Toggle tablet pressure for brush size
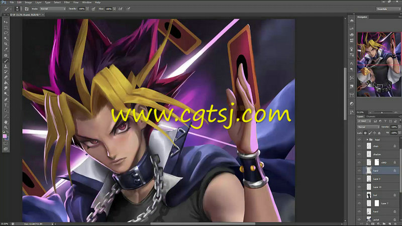This screenshot has width=402, height=226. [128, 9]
